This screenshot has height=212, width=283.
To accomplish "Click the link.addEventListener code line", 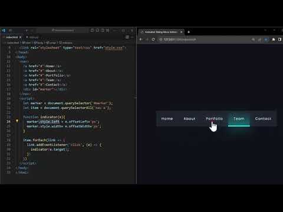I will 64,145.
